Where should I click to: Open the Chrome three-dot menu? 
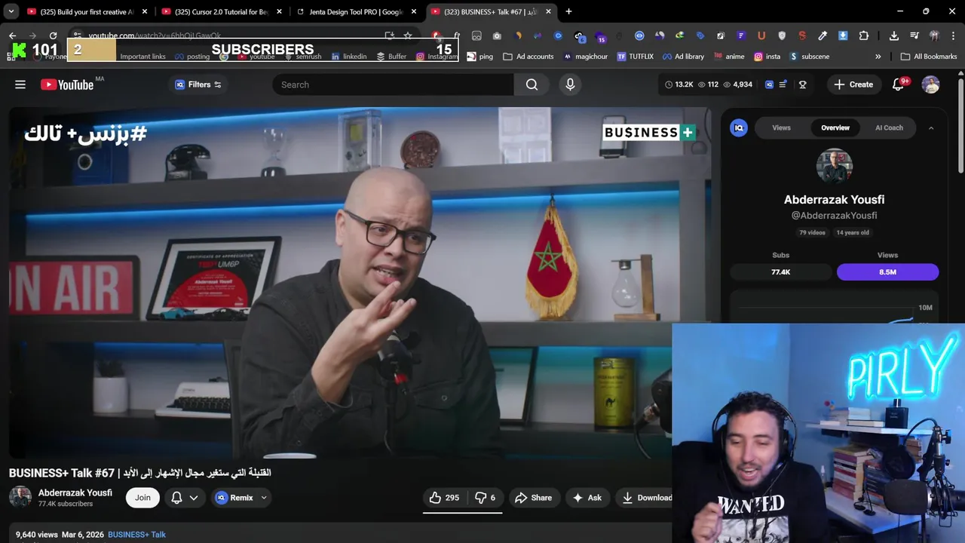(x=953, y=35)
